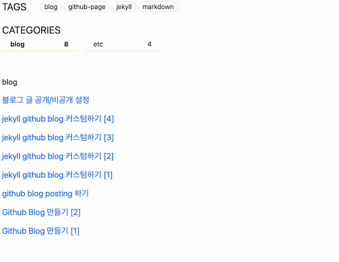Choose the markdown tag
The image size is (339, 262).
158,7
